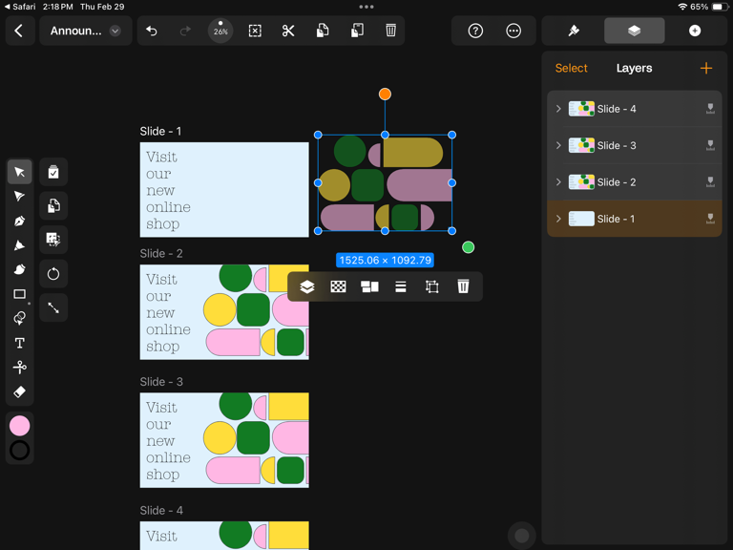The width and height of the screenshot is (733, 550).
Task: Open arrange order in quick actions bar
Action: (306, 286)
